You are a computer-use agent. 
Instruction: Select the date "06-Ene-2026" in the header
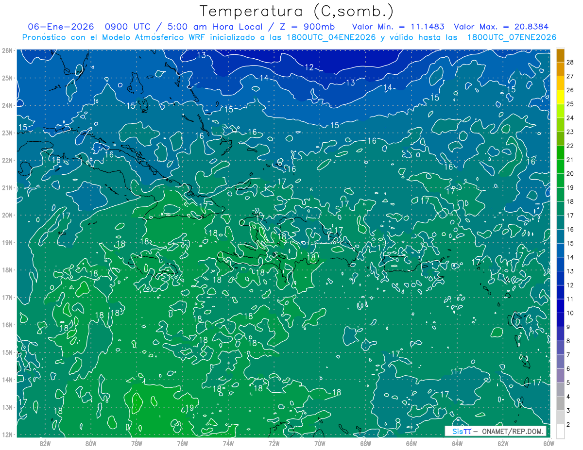point(61,27)
